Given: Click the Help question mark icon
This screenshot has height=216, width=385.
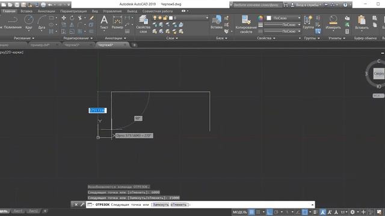Looking at the screenshot, I should 345,5.
